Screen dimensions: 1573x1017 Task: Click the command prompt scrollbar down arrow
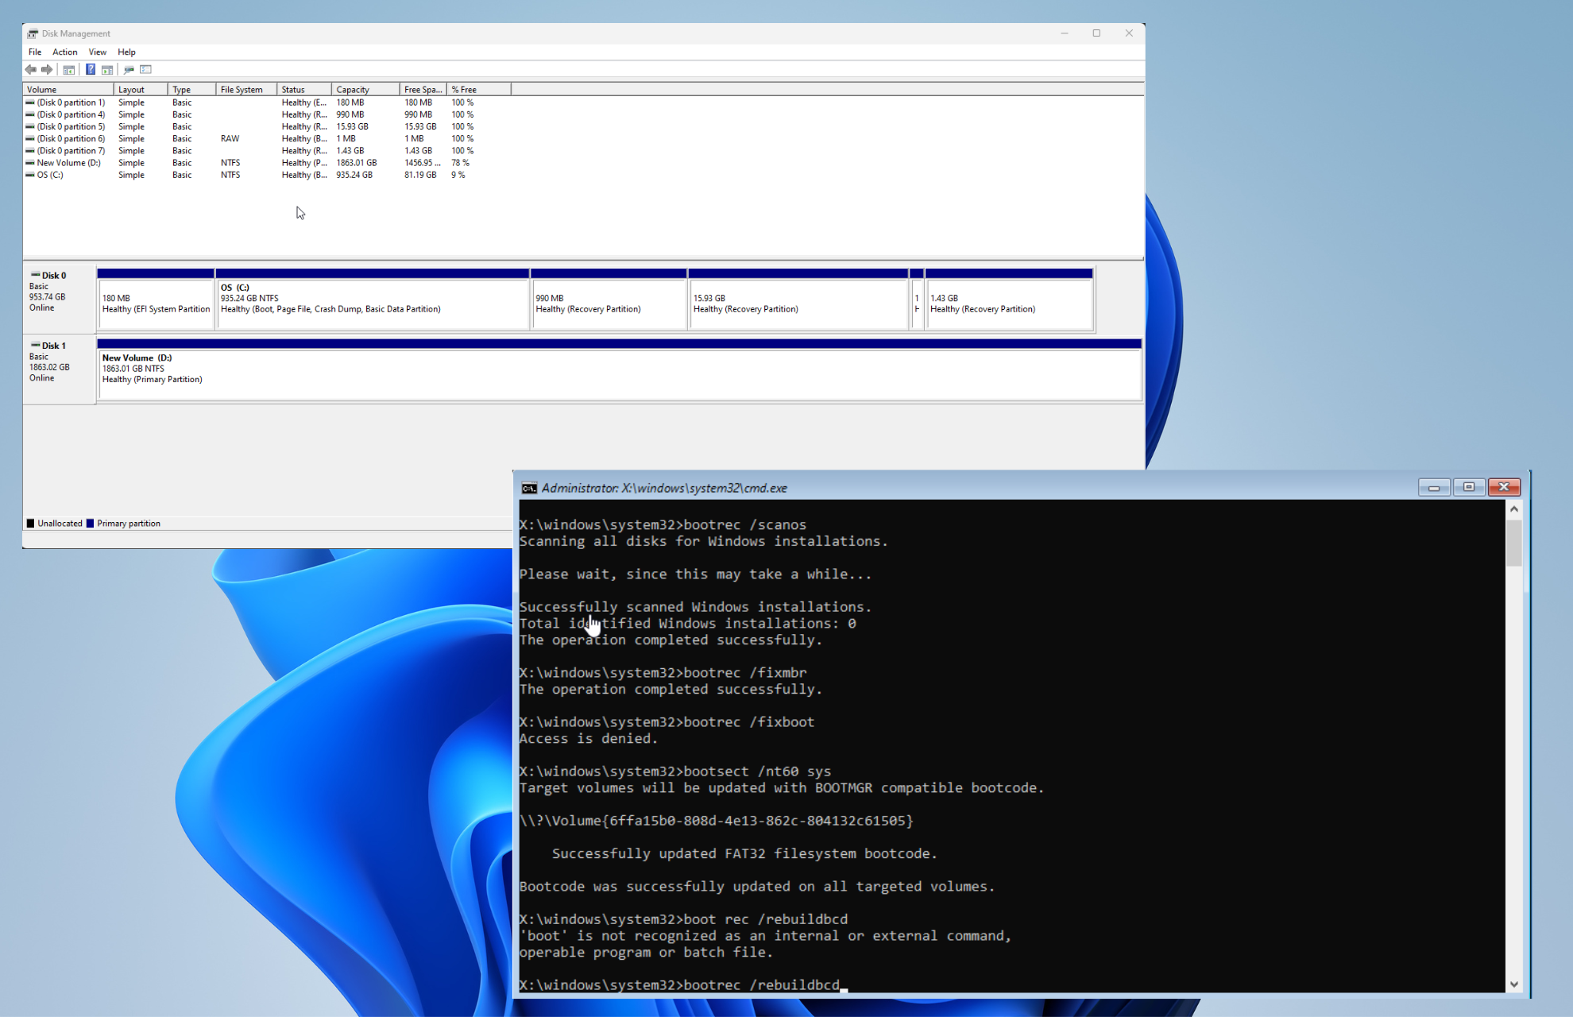[x=1514, y=984]
